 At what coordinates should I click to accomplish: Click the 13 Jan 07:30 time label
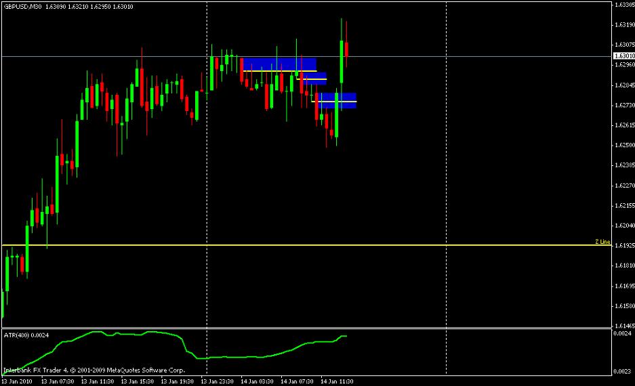point(56,382)
